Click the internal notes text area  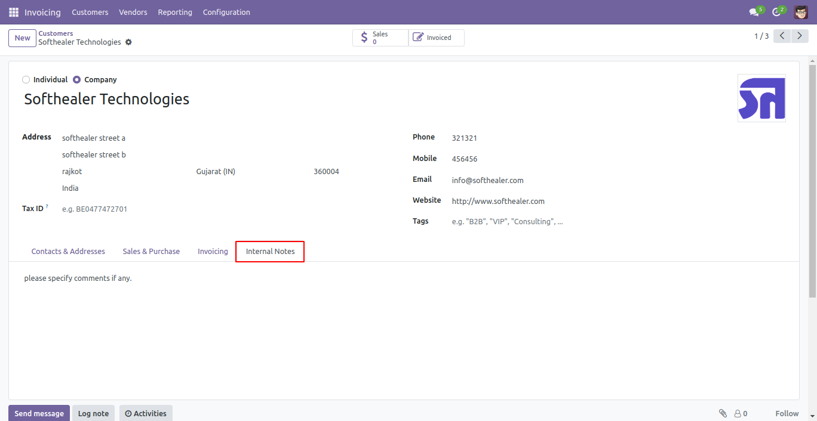click(x=404, y=278)
